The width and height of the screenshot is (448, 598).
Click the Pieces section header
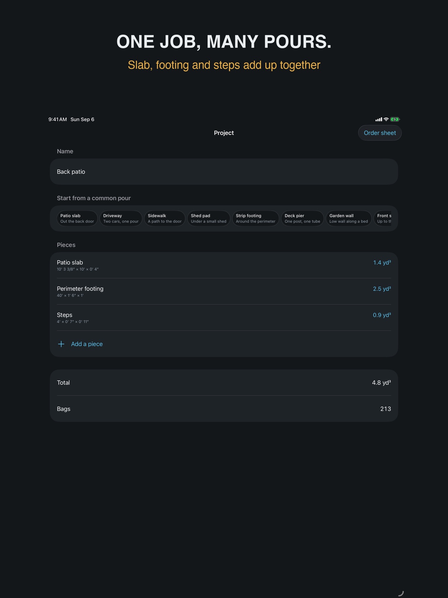pos(66,245)
